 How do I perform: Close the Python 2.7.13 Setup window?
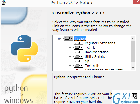137,2
